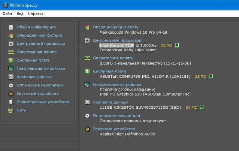Click the motherboard icon in the sidebar
The height and width of the screenshot is (151, 239).
11,61
